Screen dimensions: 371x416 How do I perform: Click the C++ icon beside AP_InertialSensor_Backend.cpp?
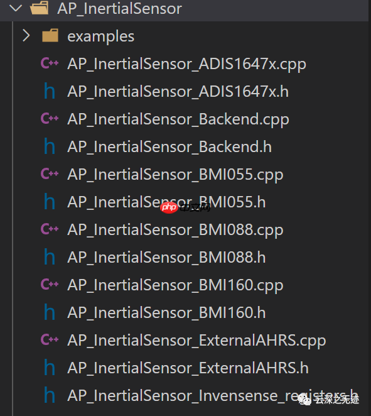(50, 118)
